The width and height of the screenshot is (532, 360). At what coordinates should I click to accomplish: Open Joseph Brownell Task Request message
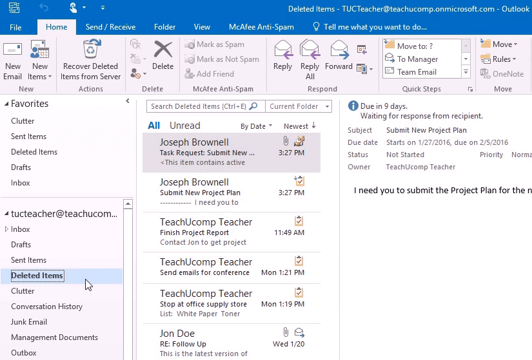click(x=232, y=153)
